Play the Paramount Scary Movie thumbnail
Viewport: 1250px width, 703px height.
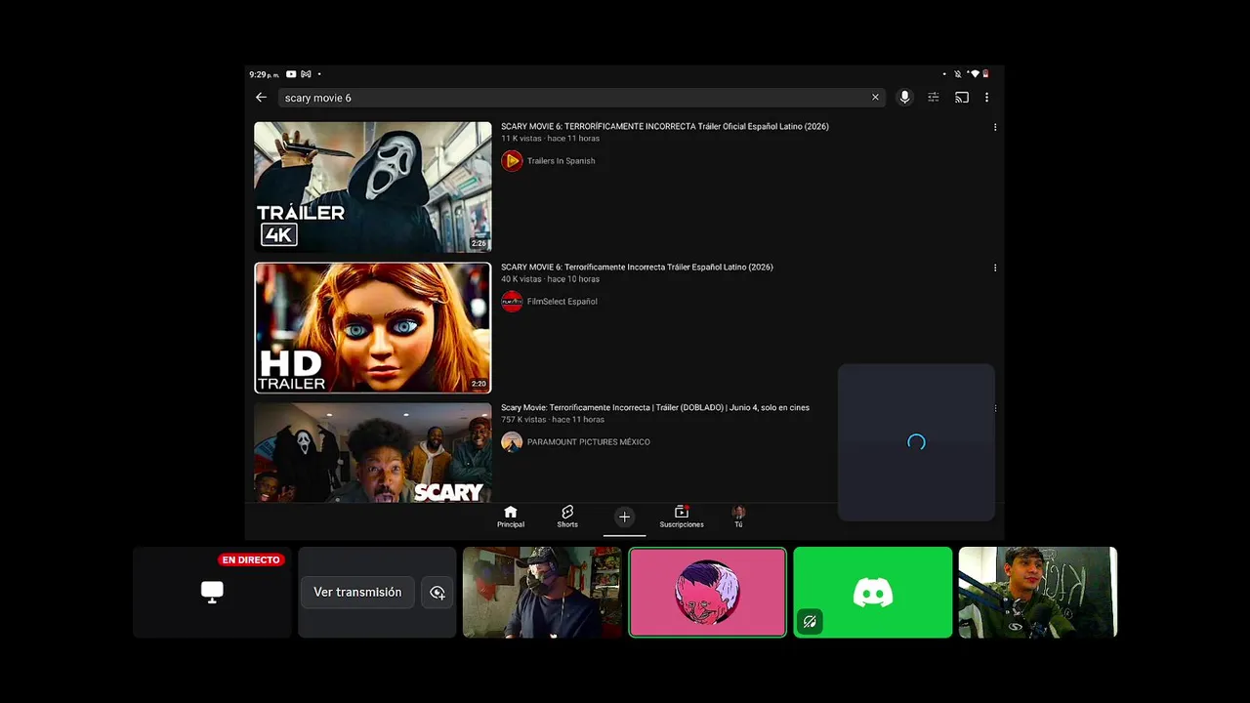[373, 453]
